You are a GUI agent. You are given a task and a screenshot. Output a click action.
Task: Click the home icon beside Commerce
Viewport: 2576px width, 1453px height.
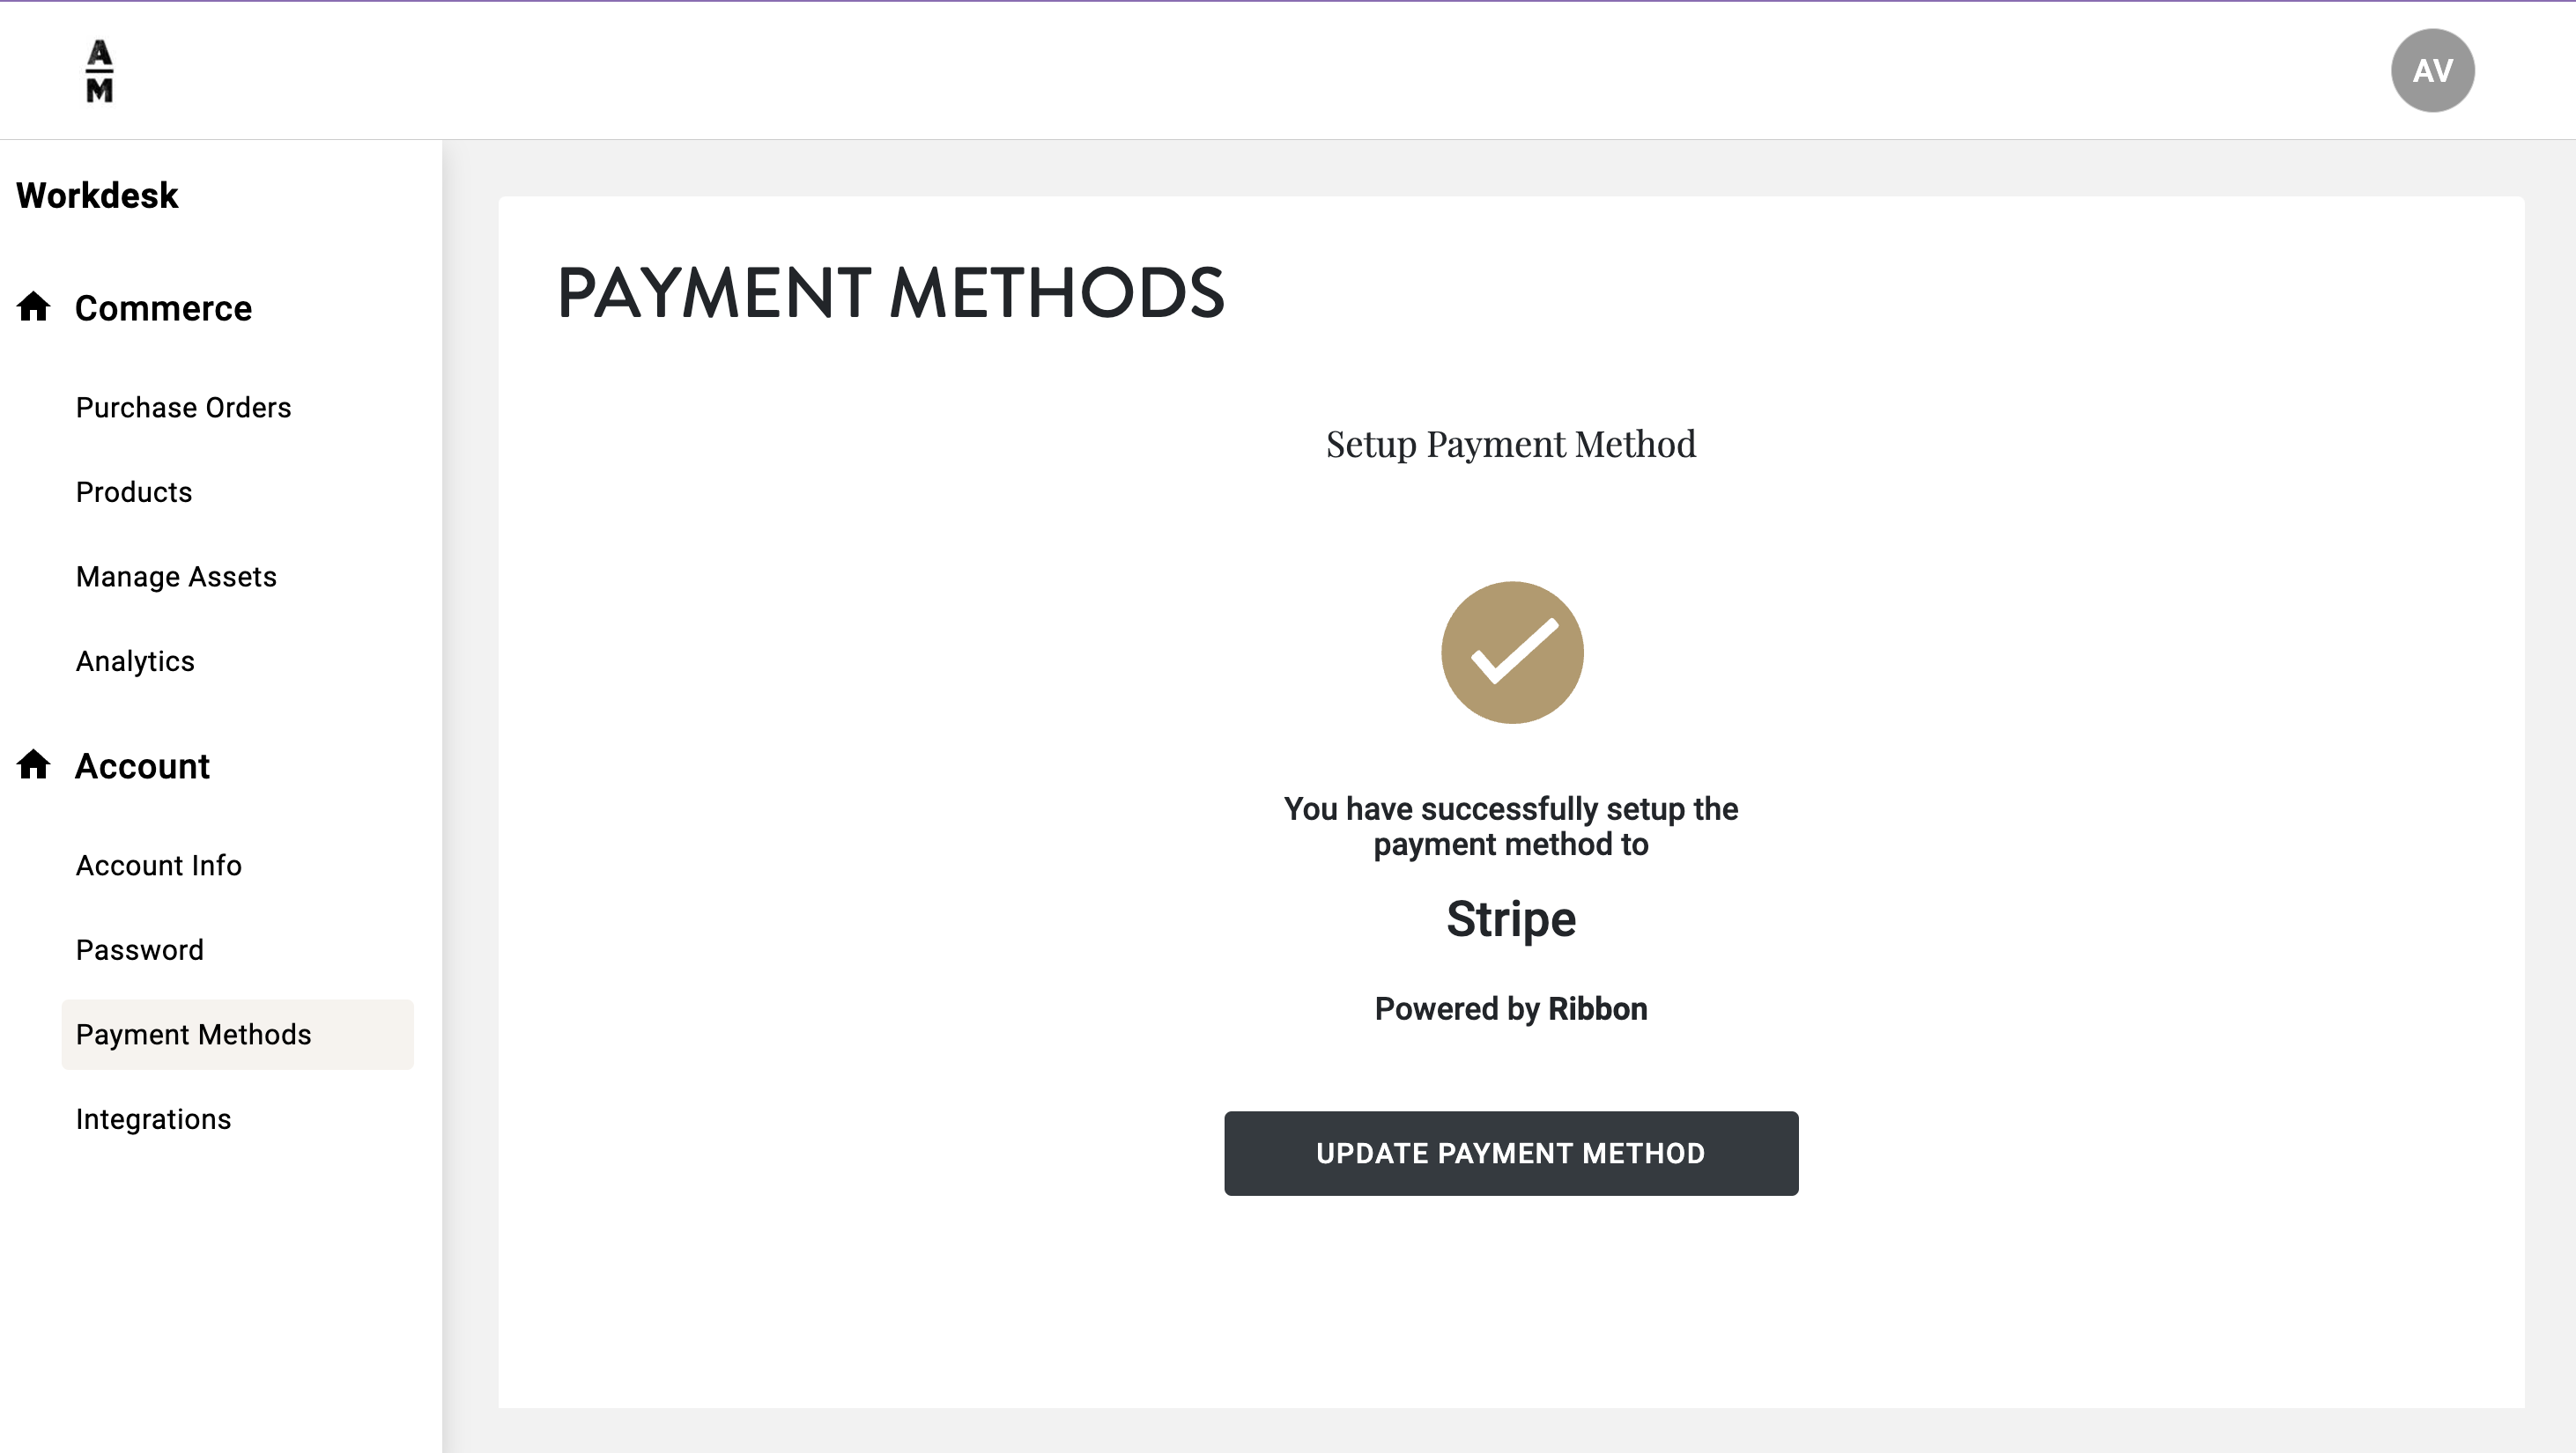point(34,306)
